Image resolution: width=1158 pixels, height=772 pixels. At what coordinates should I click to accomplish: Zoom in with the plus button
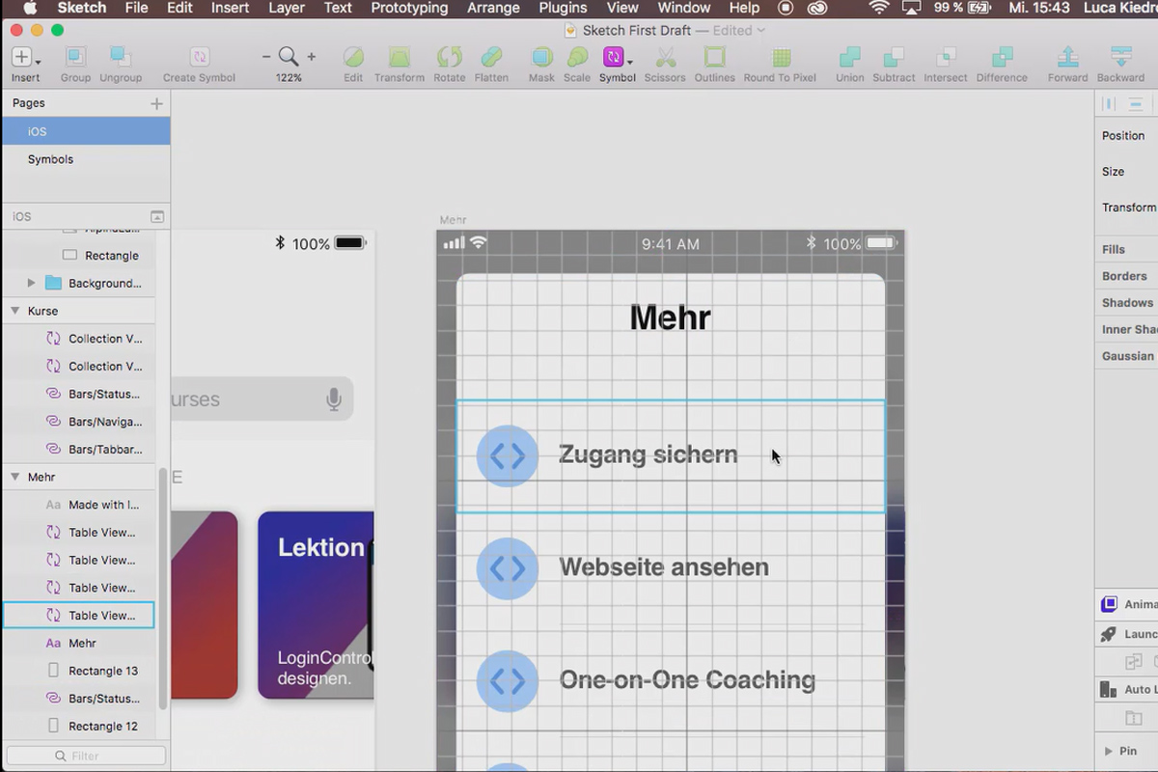click(x=311, y=57)
